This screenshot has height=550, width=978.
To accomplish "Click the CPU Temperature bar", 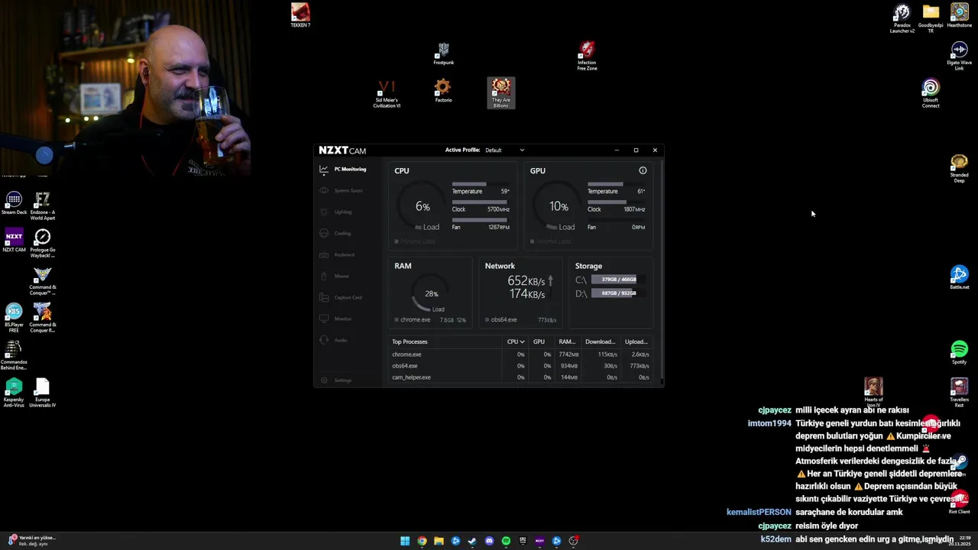I will pyautogui.click(x=481, y=184).
